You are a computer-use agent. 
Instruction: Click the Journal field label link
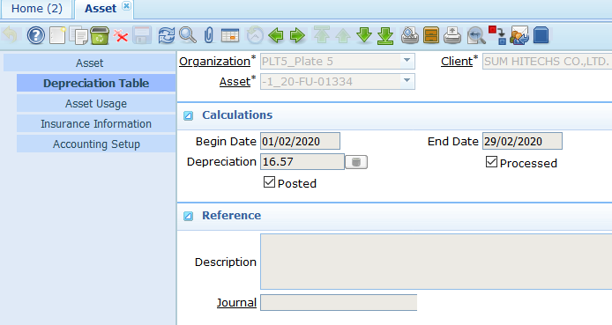236,302
